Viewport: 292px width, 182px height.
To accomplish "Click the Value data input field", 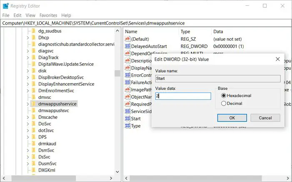I will 183,96.
